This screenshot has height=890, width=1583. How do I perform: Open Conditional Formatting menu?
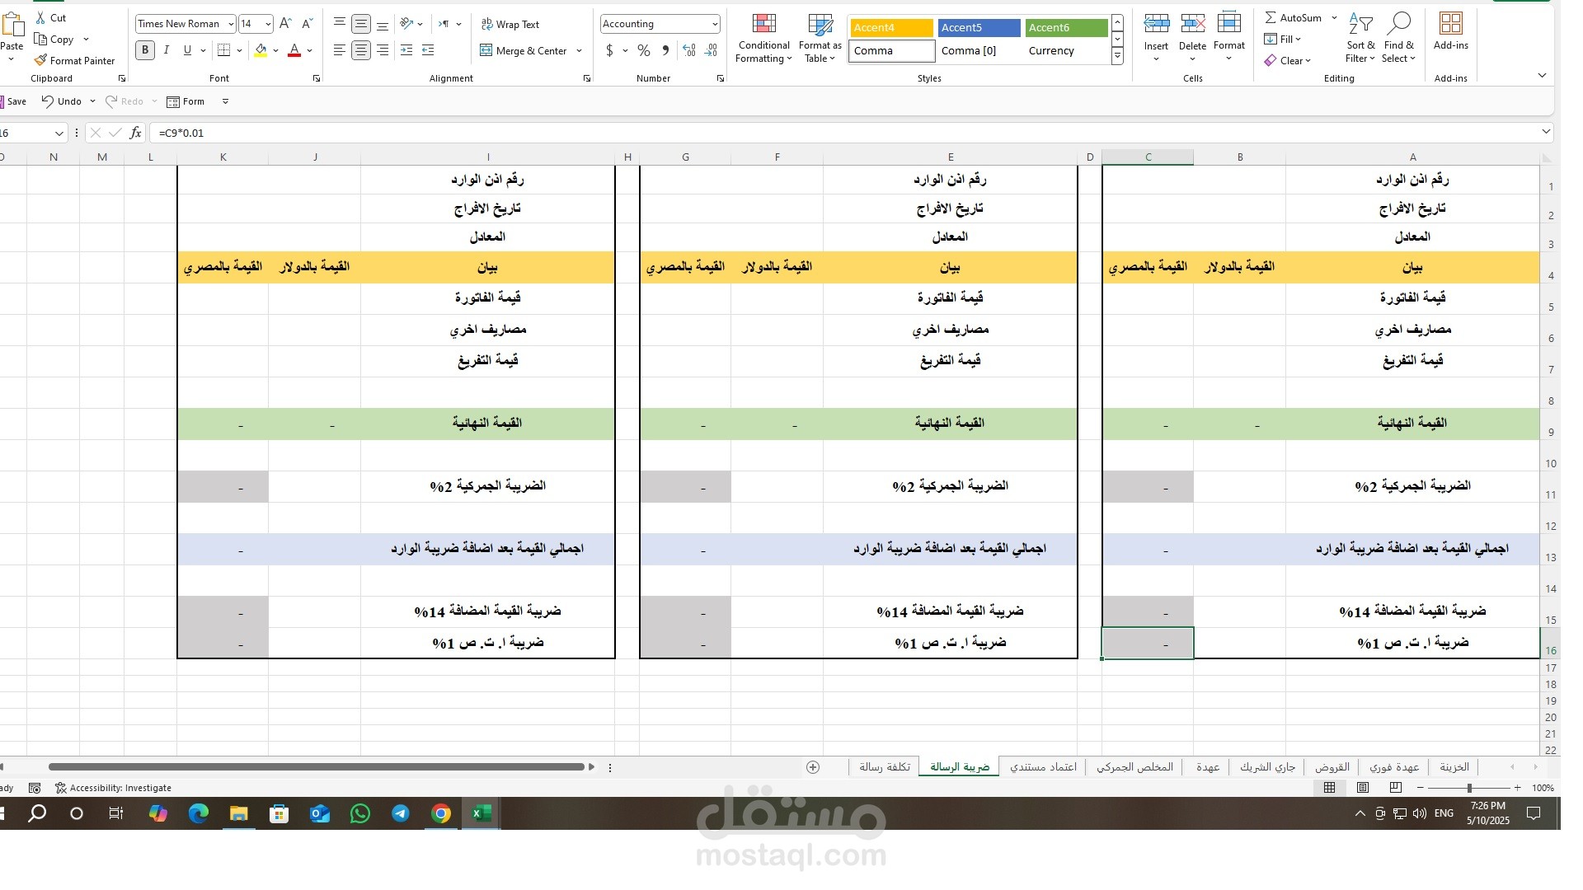(763, 38)
